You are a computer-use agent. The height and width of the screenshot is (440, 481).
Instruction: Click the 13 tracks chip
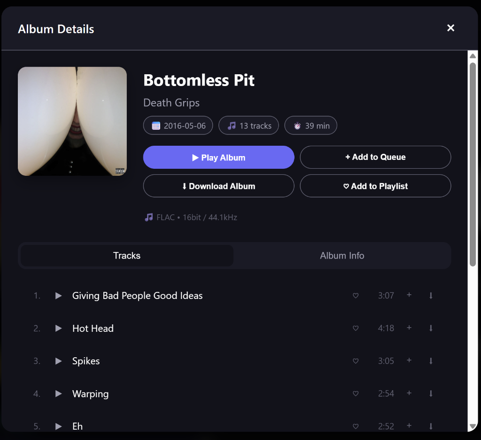point(248,126)
